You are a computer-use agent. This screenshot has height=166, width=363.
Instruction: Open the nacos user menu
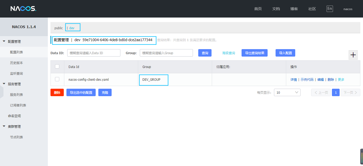(348, 9)
